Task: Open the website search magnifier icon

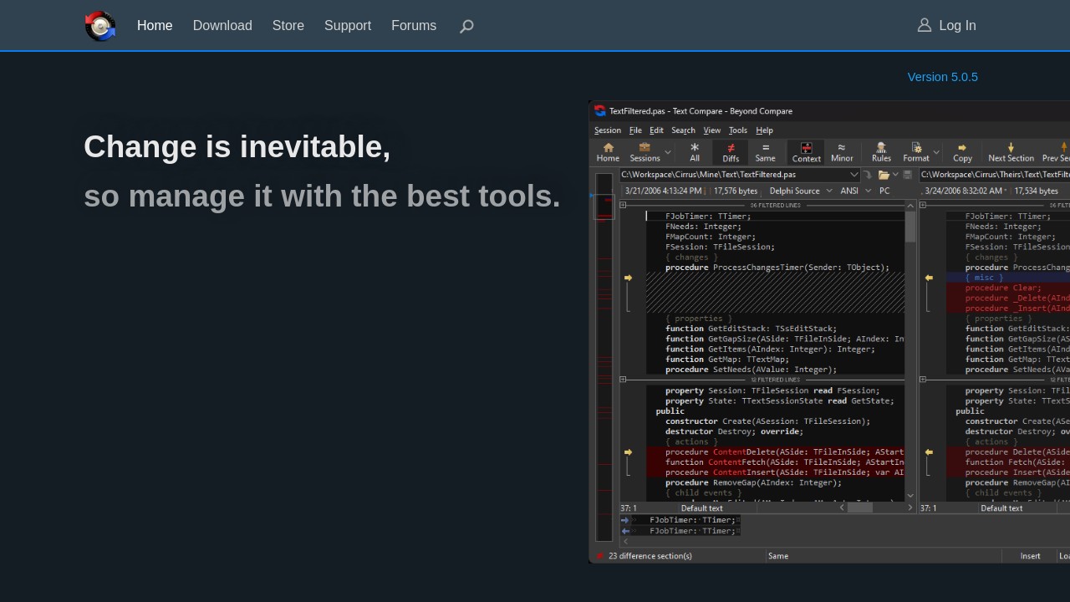Action: (466, 26)
